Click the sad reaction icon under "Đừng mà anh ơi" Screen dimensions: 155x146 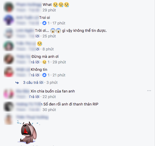(44, 62)
